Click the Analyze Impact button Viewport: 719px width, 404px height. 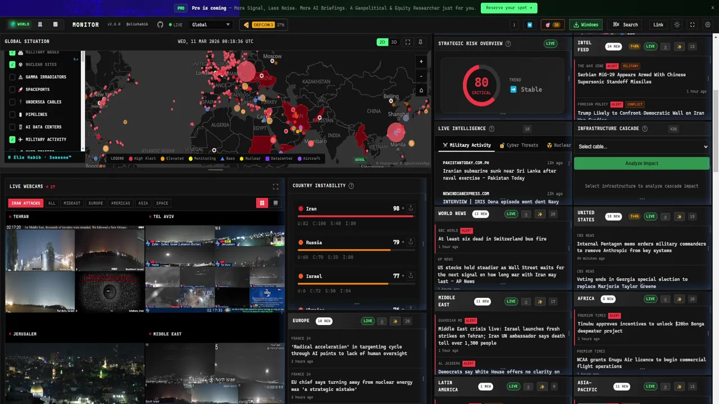[641, 163]
